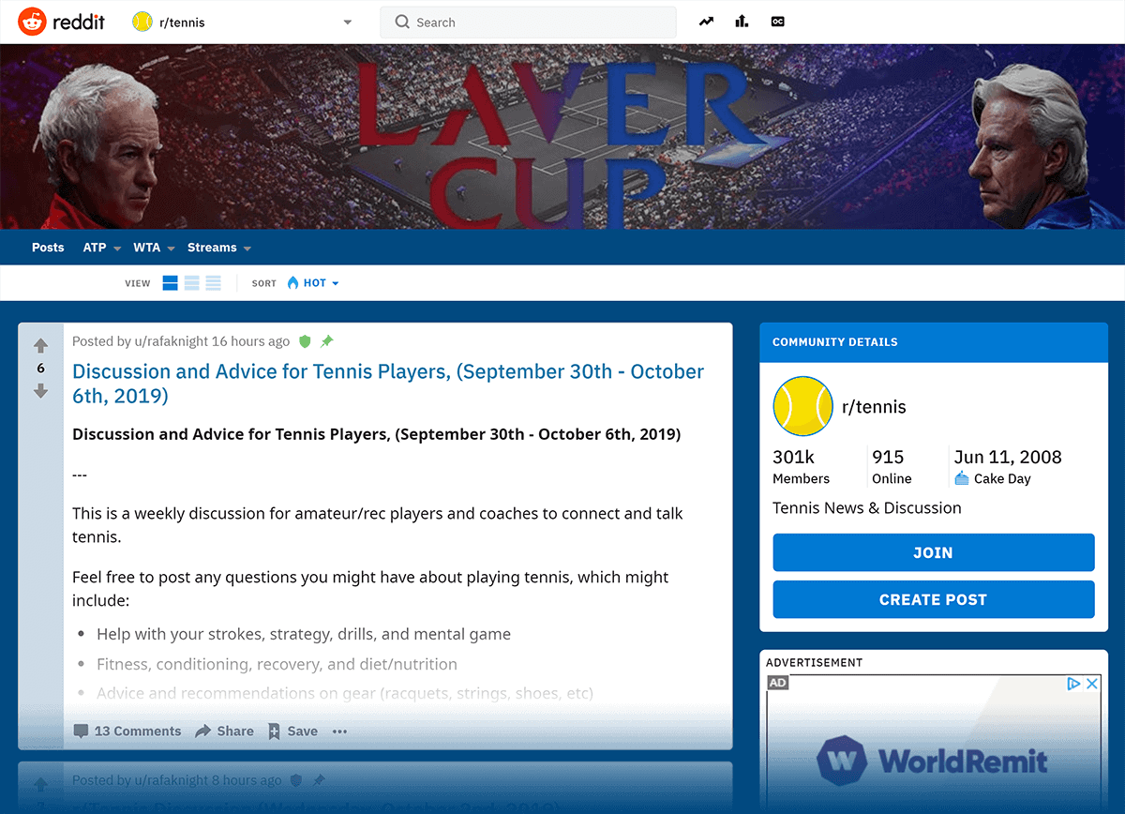Focus the Search input field
Viewport: 1125px width, 814px height.
click(x=528, y=23)
